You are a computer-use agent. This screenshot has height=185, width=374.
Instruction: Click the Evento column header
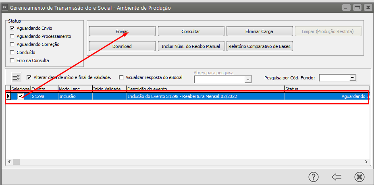[44, 89]
